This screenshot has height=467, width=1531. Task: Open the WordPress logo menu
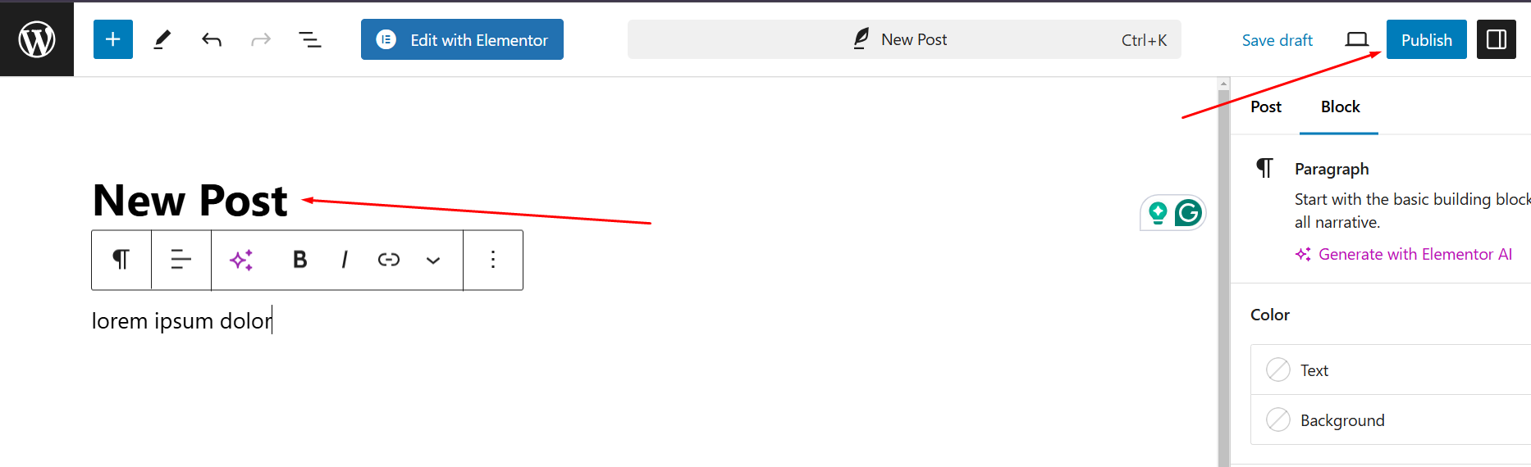(x=37, y=39)
